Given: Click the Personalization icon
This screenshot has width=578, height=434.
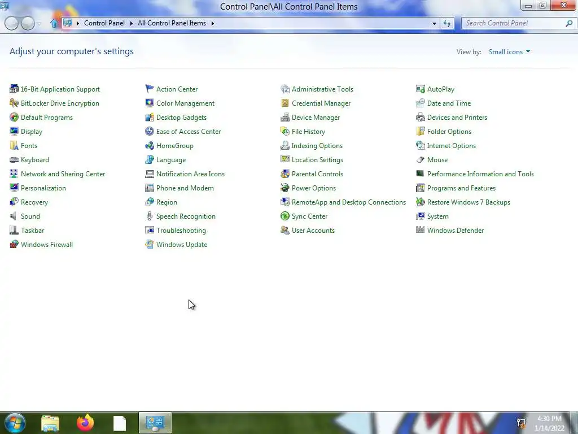Looking at the screenshot, I should pos(14,188).
